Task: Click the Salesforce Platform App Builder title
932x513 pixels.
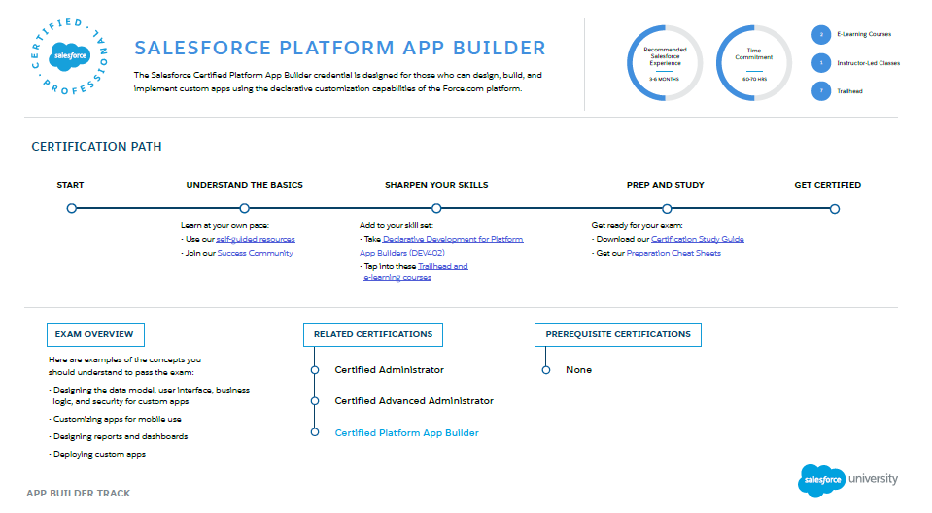Action: pos(340,49)
